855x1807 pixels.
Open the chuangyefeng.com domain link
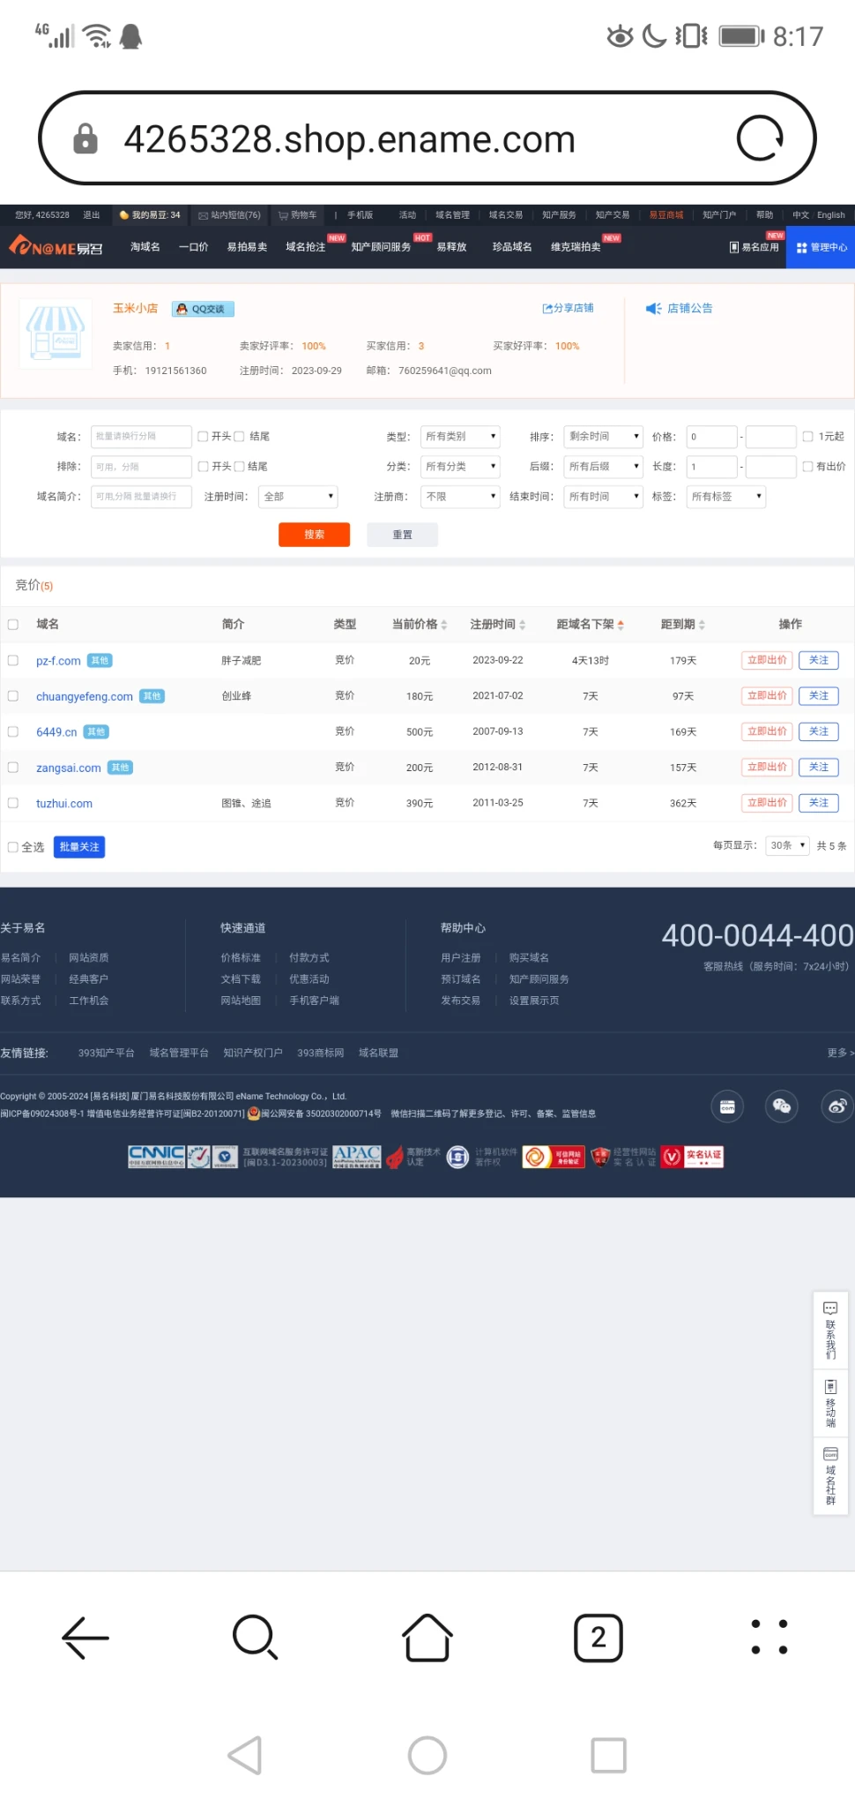(x=85, y=696)
